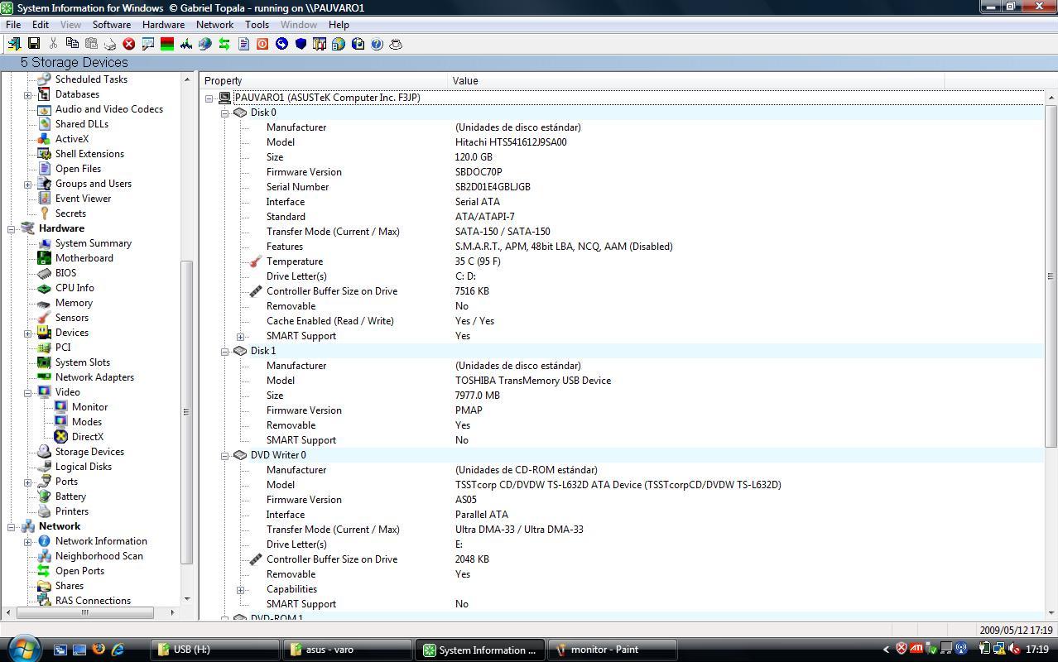Viewport: 1058px width, 662px height.
Task: Click the orange square toolbar icon
Action: pos(262,43)
